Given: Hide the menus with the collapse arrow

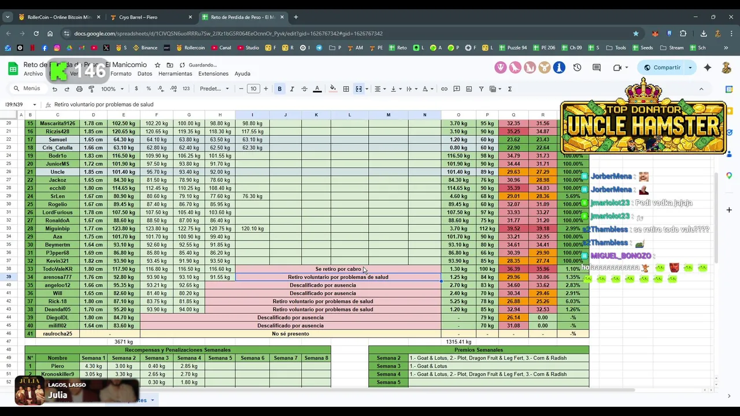Looking at the screenshot, I should pos(701,89).
